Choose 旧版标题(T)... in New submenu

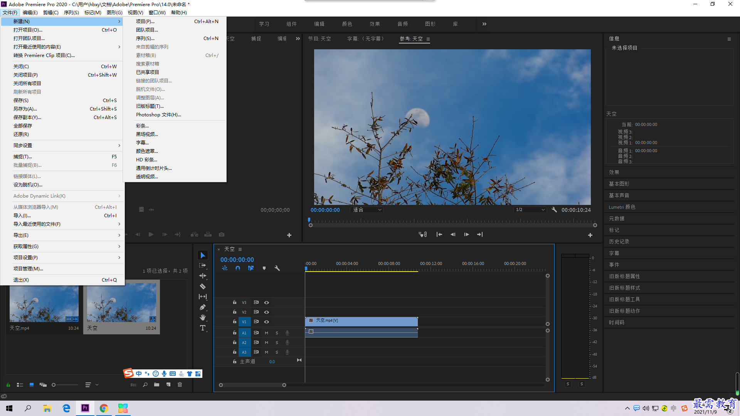click(175, 106)
